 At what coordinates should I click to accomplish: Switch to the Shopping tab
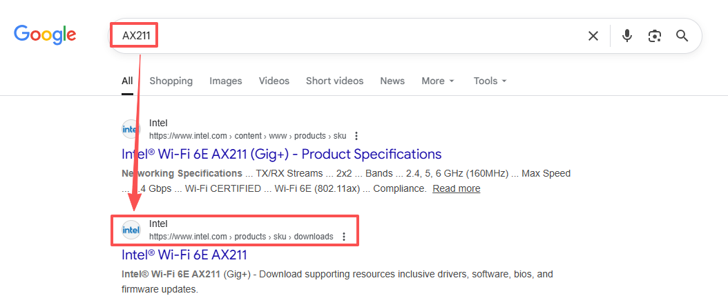(171, 81)
